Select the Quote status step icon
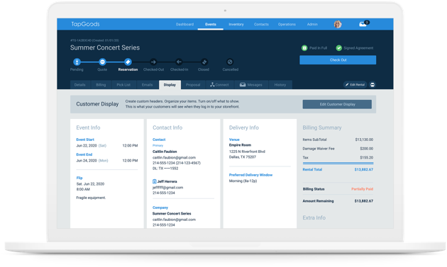Viewport: 447px width, 267px height. 102,62
